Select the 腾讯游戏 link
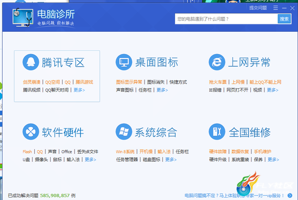This screenshot has height=200, width=298. (84, 82)
